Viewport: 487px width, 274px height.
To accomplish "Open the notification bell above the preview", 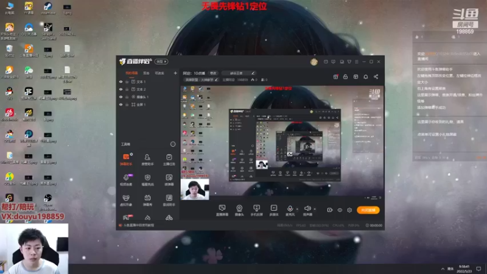I will 366,77.
